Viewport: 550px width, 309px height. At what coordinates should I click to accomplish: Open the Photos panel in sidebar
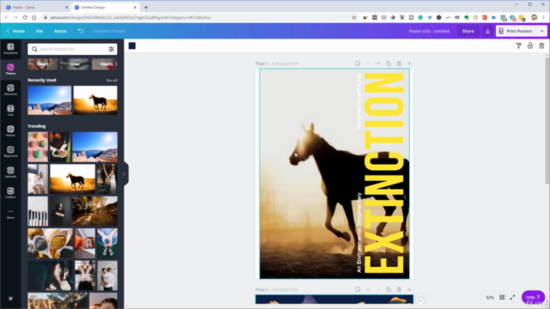pyautogui.click(x=10, y=69)
